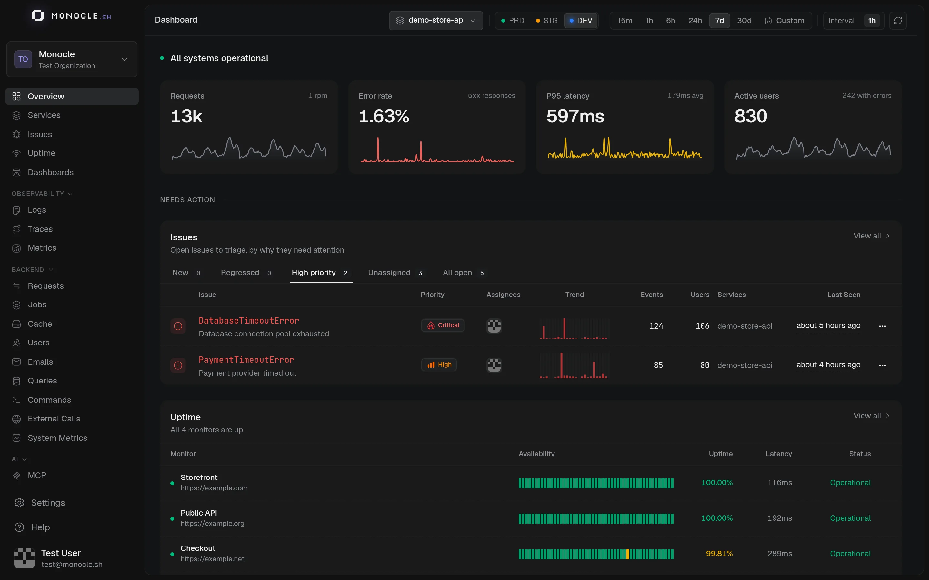Open the demo-store-api service dropdown

pos(436,20)
